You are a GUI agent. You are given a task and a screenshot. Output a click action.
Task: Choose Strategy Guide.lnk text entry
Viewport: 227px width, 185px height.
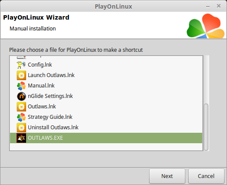[50, 117]
